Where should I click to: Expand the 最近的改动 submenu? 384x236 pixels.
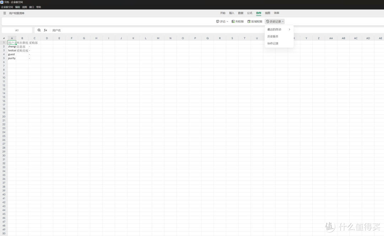[x=279, y=29]
